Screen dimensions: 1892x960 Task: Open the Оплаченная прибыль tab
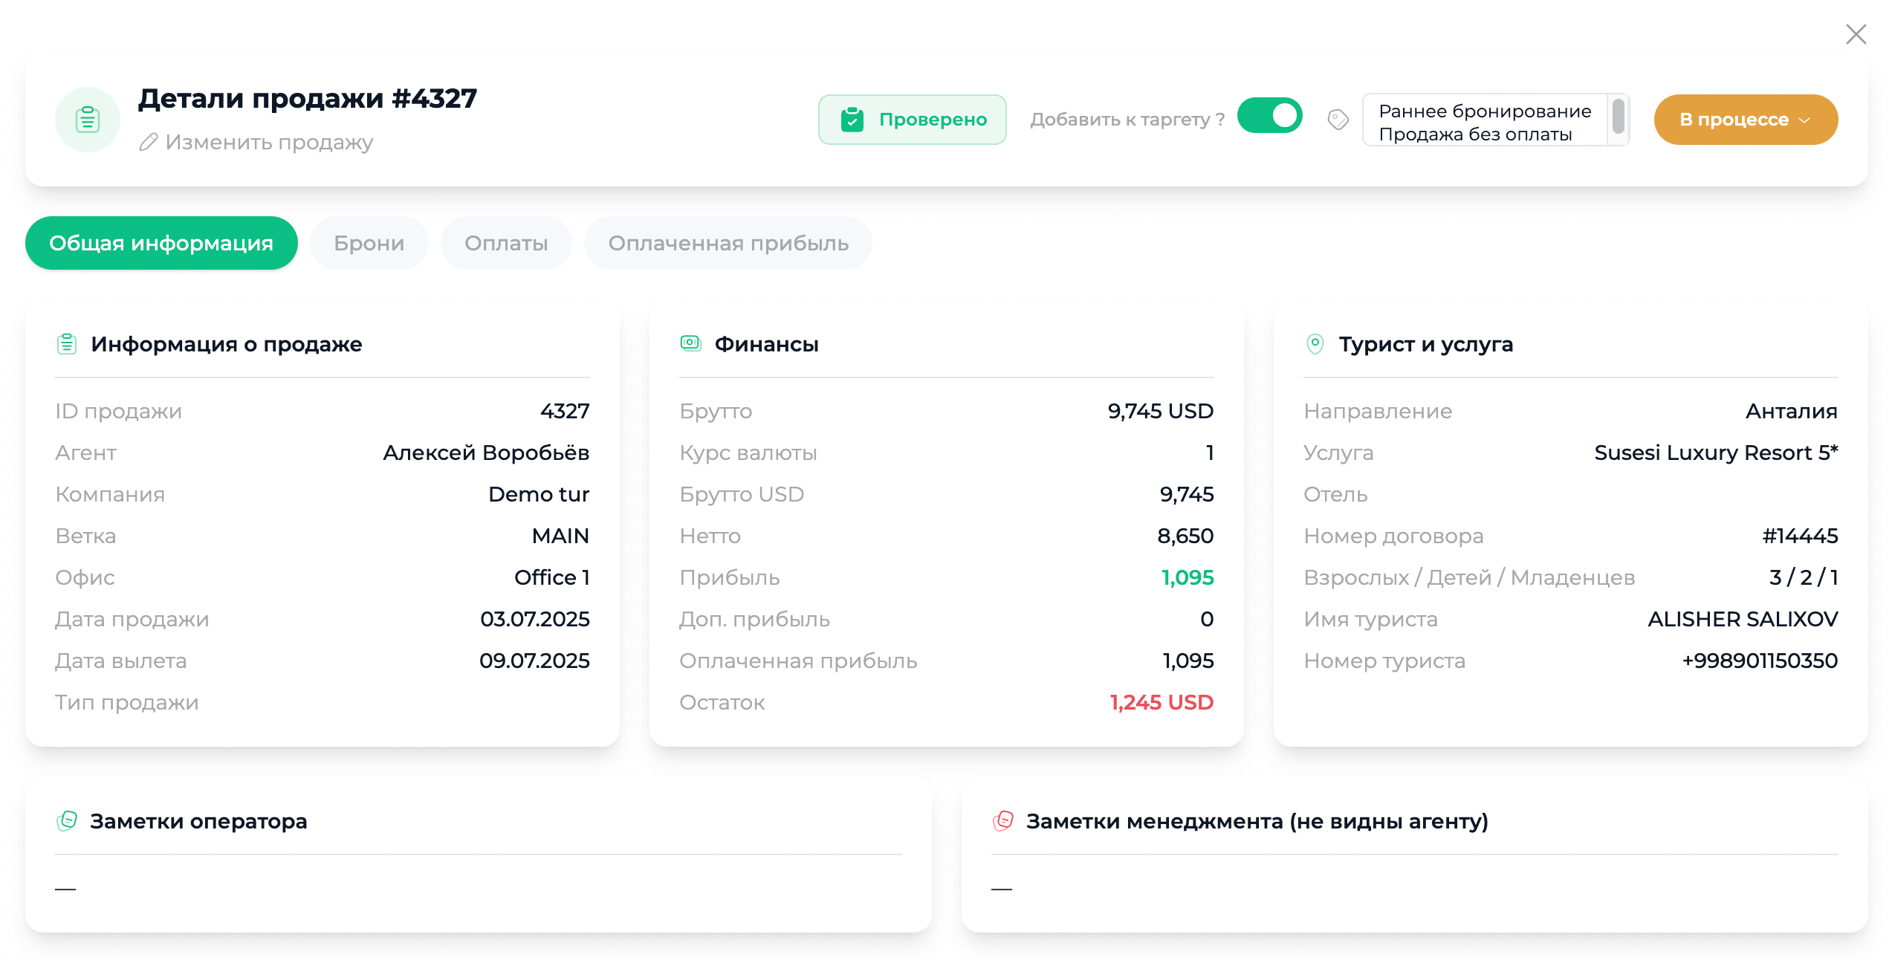[x=728, y=243]
